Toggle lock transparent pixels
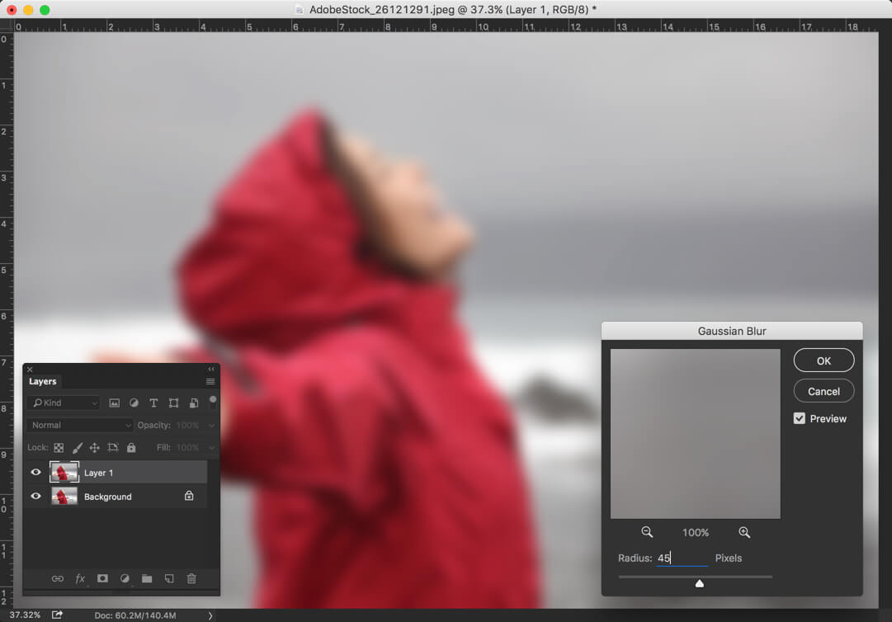The width and height of the screenshot is (892, 622). coord(59,448)
